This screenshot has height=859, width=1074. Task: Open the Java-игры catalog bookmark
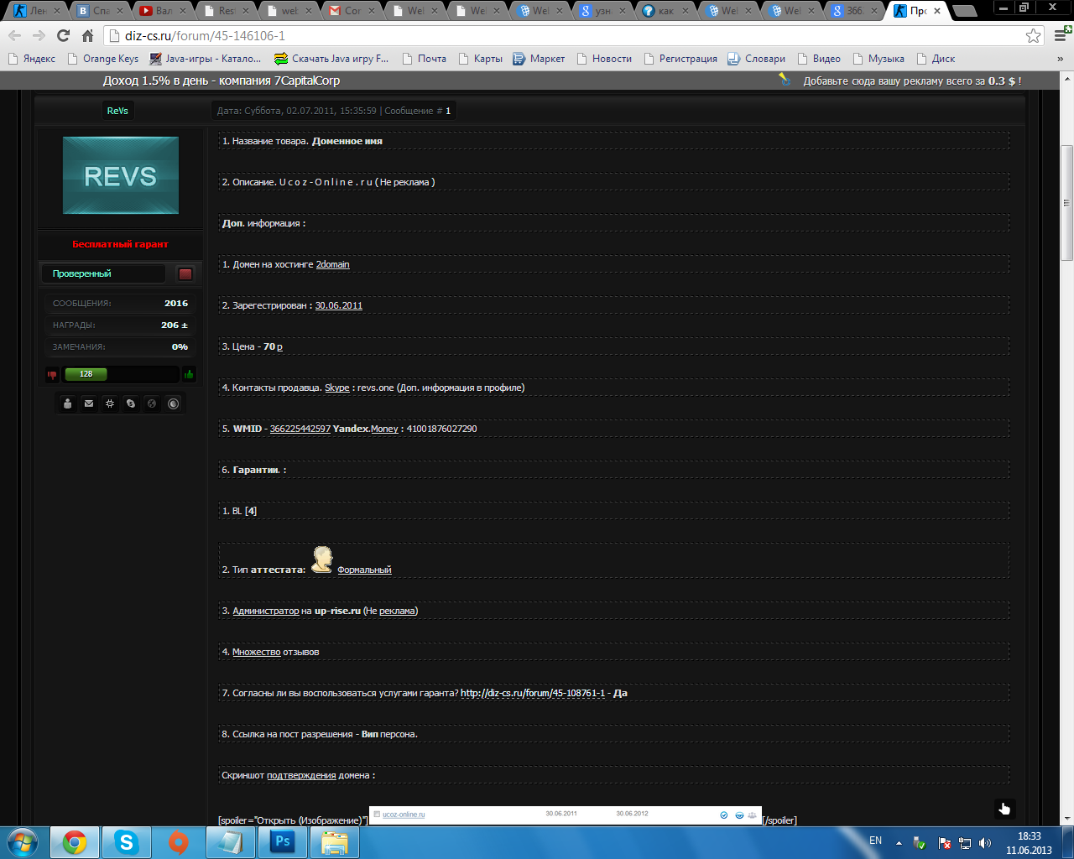[x=206, y=59]
